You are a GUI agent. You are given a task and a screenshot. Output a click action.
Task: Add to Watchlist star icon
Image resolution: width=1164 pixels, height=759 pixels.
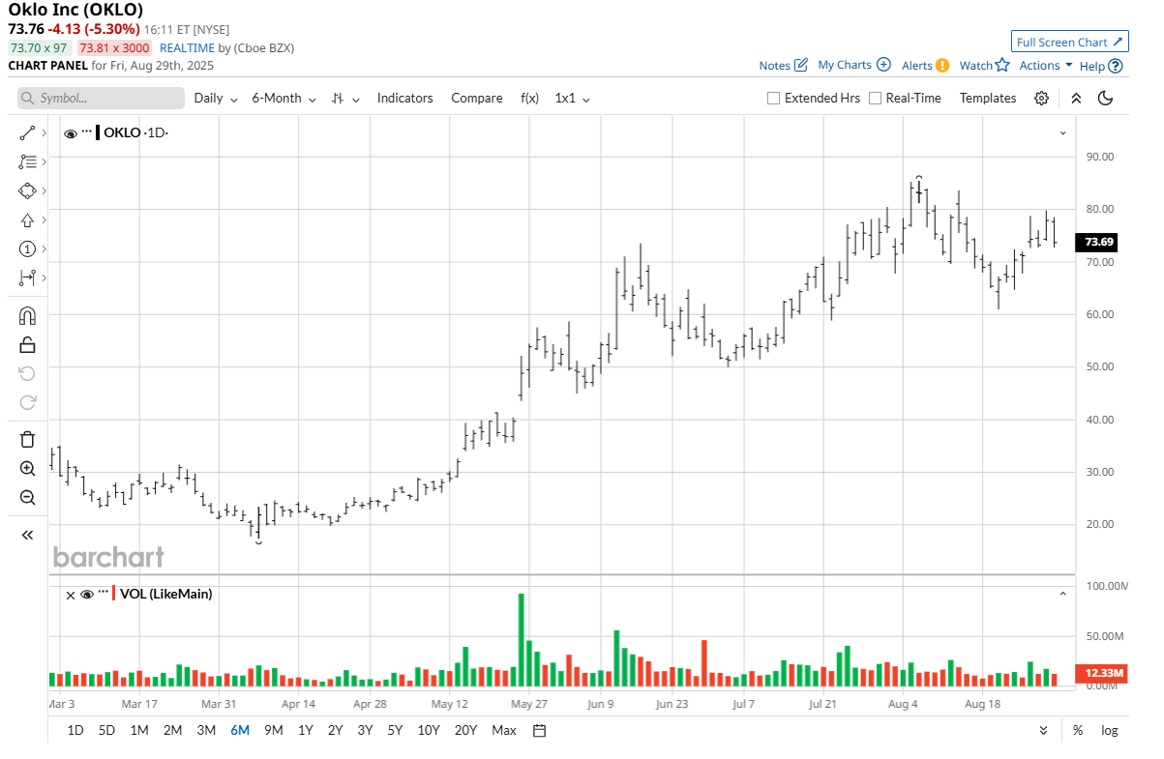(1002, 65)
